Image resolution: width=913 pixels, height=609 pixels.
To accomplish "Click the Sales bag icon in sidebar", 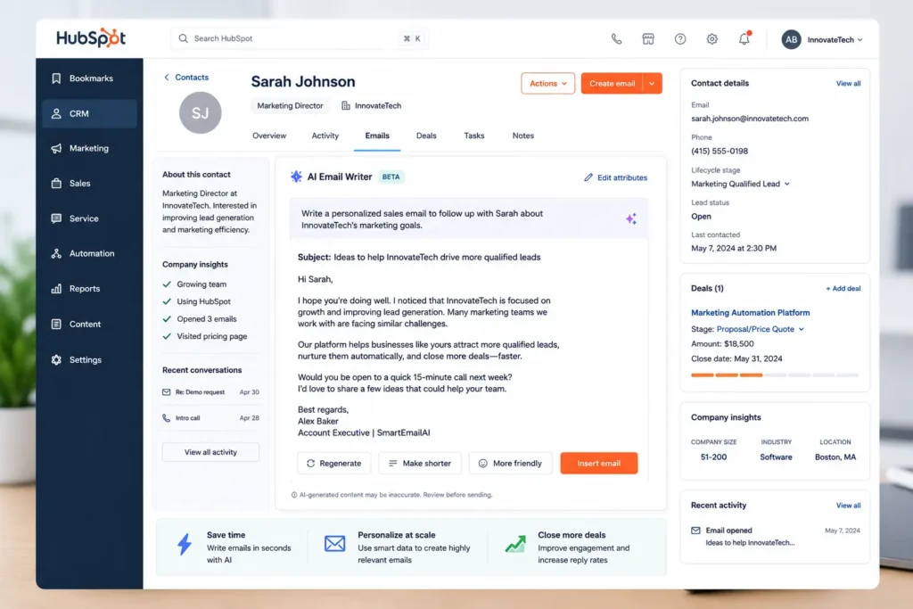I will click(56, 184).
